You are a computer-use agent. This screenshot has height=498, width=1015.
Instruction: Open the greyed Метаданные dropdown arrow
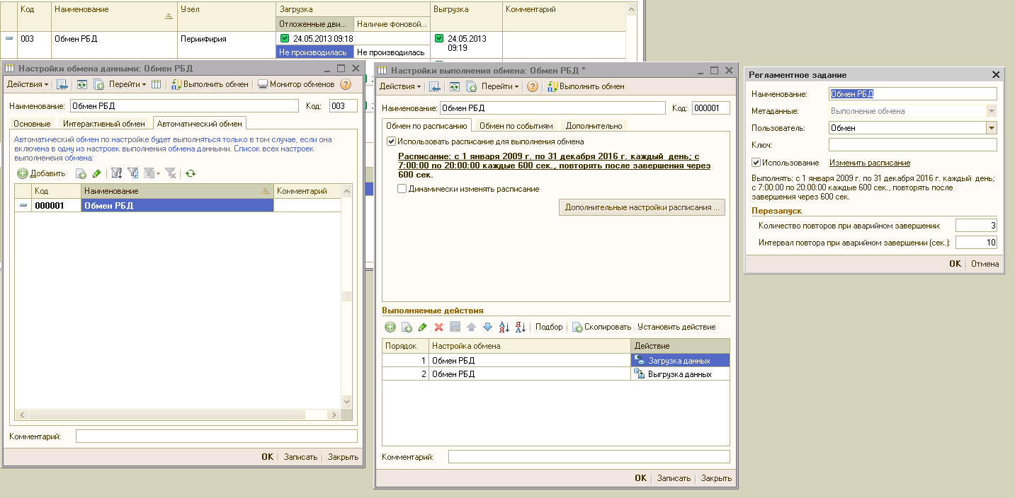pyautogui.click(x=991, y=111)
